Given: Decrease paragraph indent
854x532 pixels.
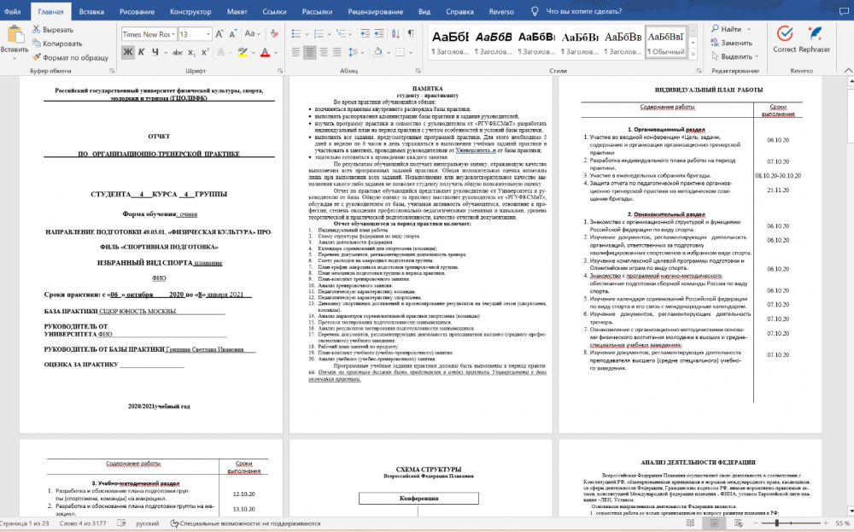Looking at the screenshot, I should coord(365,34).
